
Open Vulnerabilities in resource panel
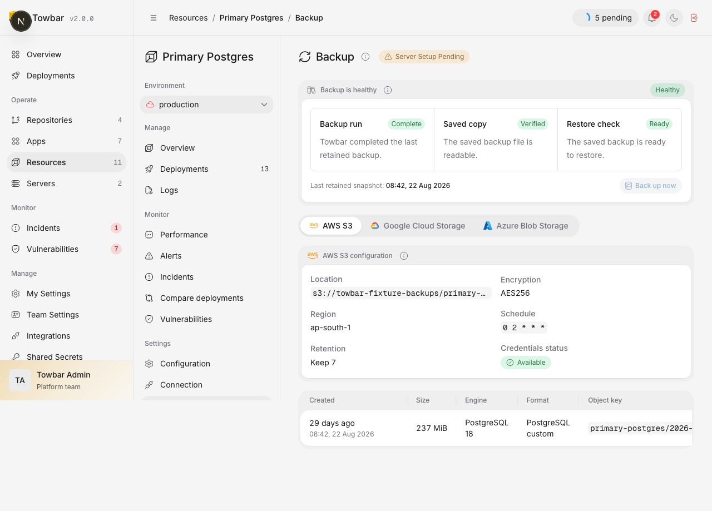point(206,319)
